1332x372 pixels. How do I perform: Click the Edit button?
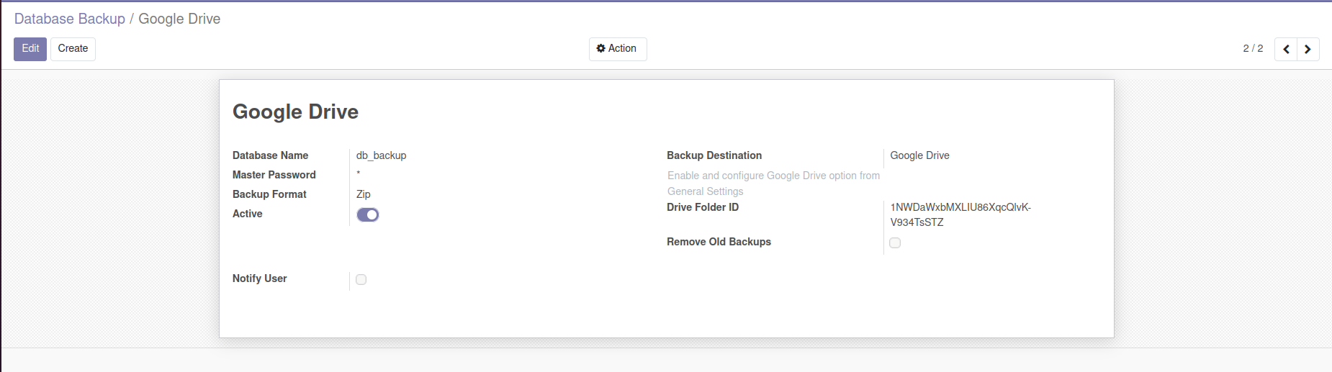[x=30, y=49]
